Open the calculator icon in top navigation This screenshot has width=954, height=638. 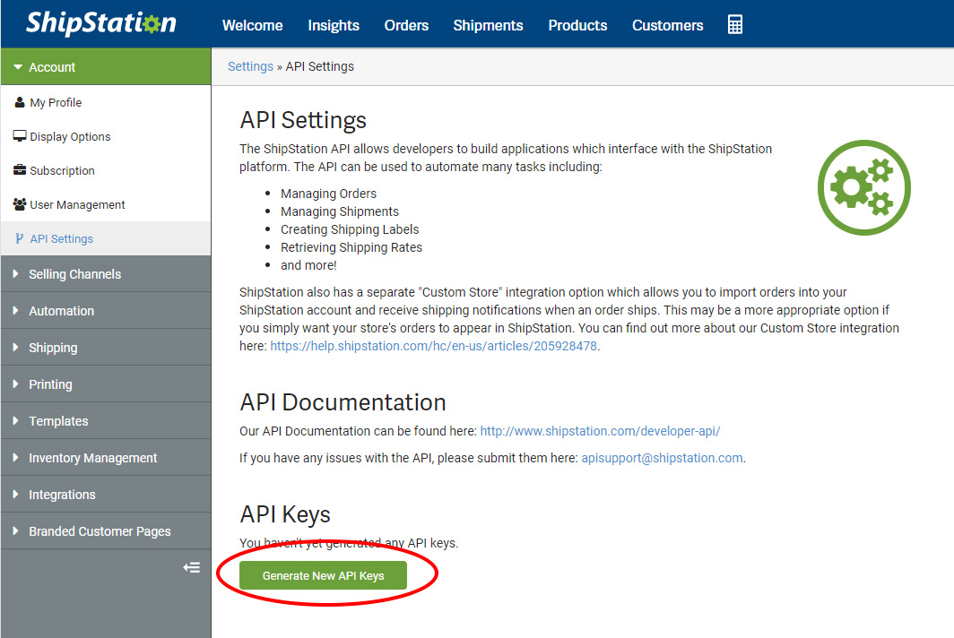[x=734, y=25]
